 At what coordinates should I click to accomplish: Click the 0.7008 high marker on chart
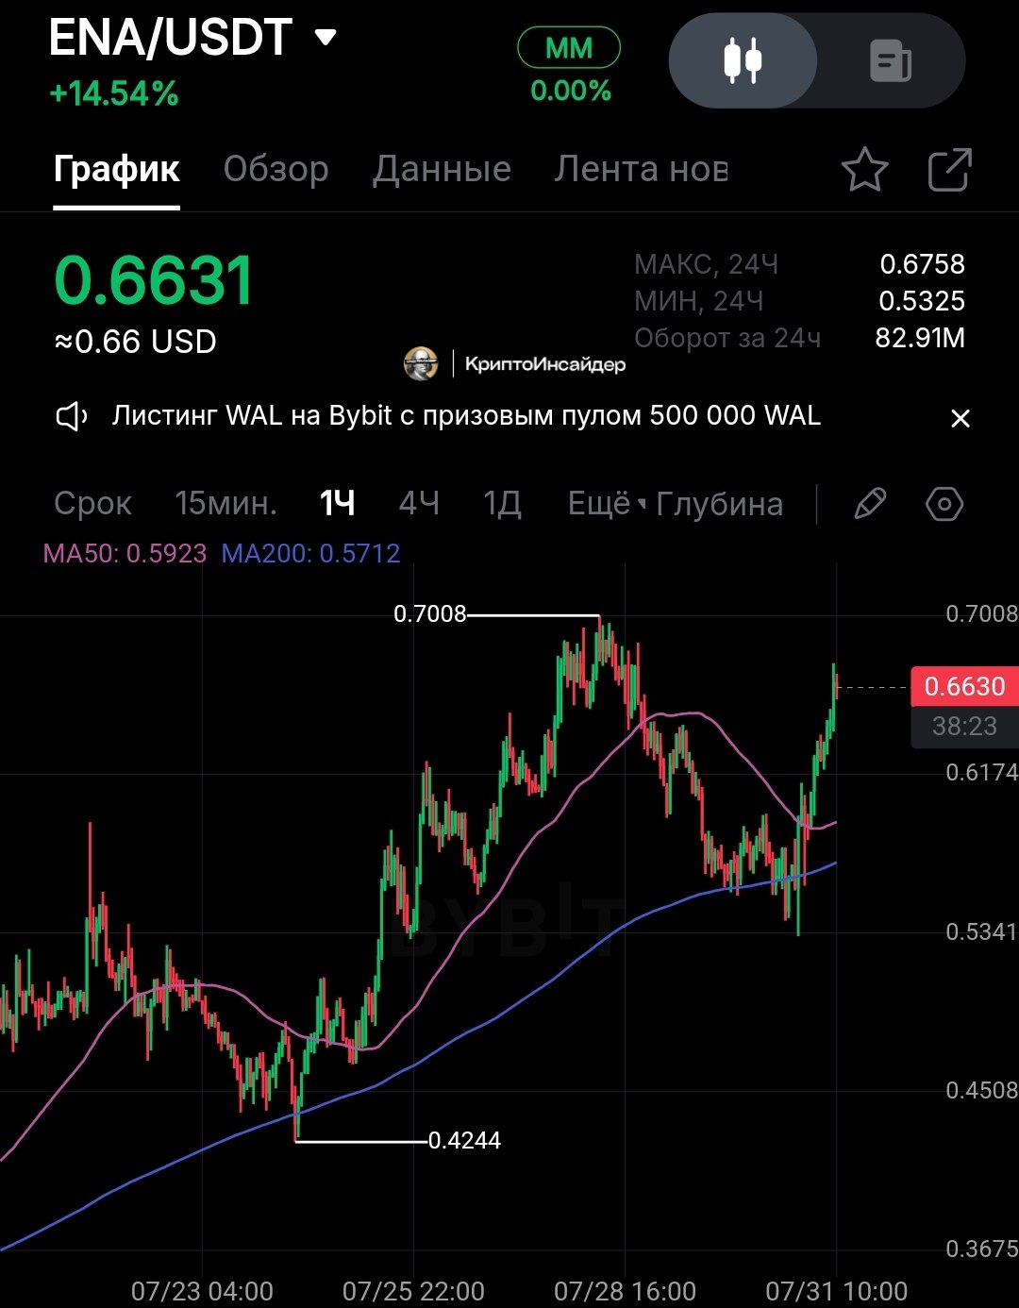[430, 614]
